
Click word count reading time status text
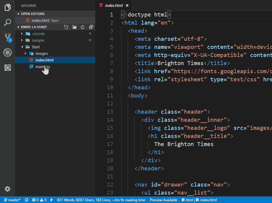point(101,200)
